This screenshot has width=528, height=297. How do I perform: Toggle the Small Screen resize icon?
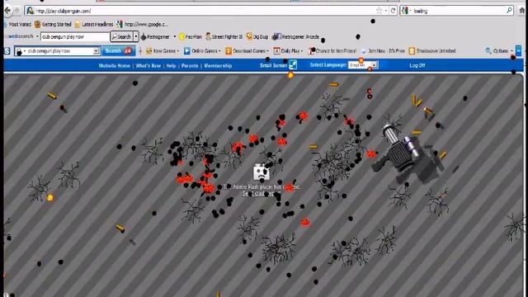293,65
